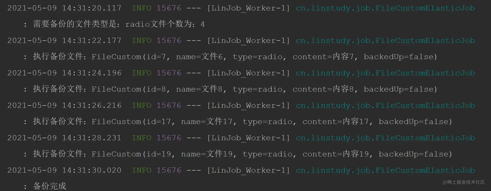Click INFO level on the 14:31:22.177 line
The image size is (491, 191).
pos(142,41)
